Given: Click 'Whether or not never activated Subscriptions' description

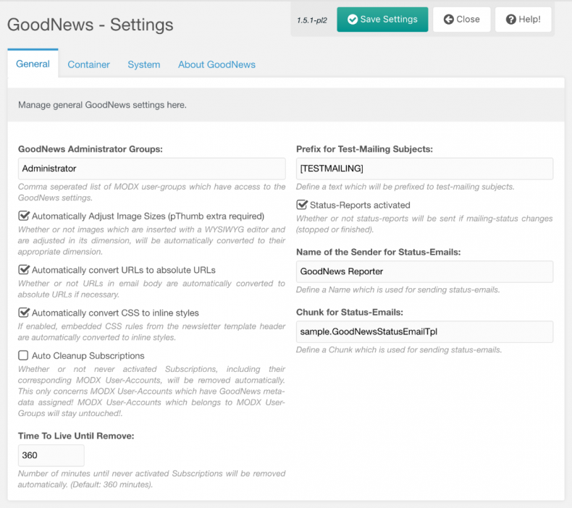Looking at the screenshot, I should point(152,391).
